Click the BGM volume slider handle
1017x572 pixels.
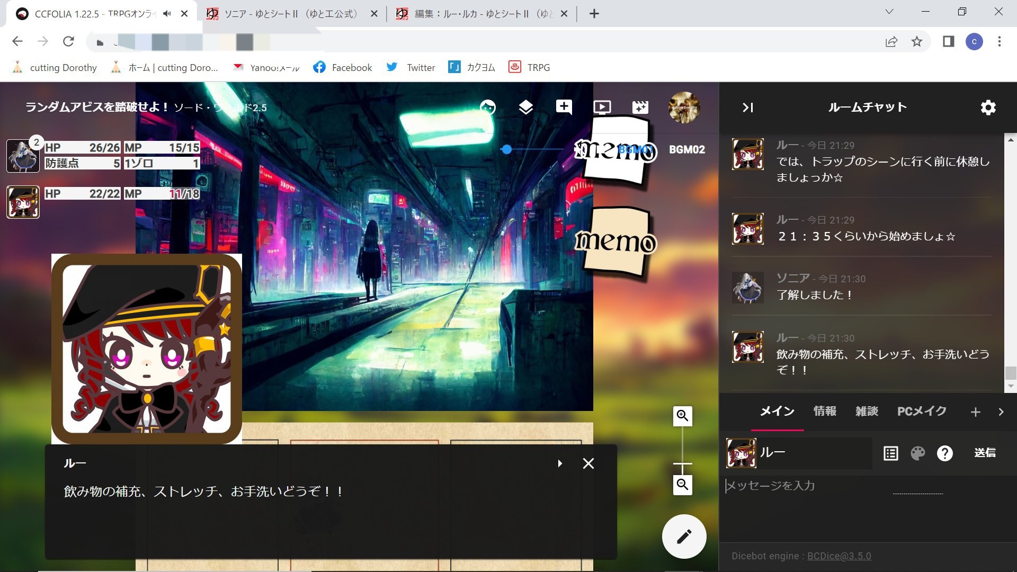(x=507, y=150)
